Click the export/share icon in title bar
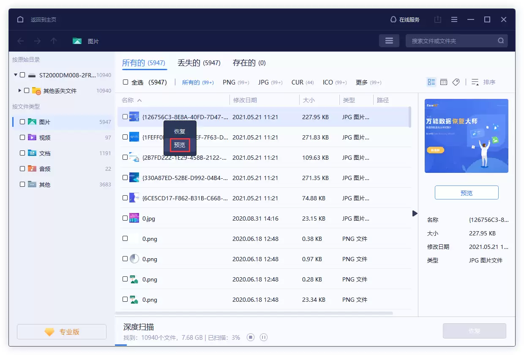 tap(437, 19)
